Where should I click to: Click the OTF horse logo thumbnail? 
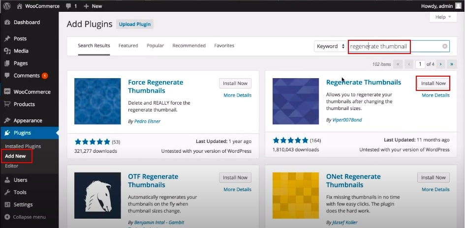(x=97, y=196)
